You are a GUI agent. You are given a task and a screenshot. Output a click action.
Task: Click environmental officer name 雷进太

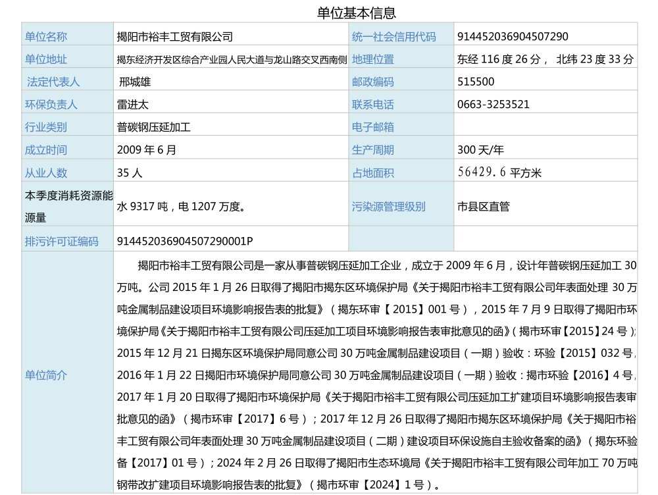[x=133, y=105]
